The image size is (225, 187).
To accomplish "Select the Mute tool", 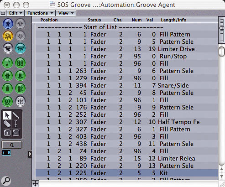I will [x=16, y=133].
